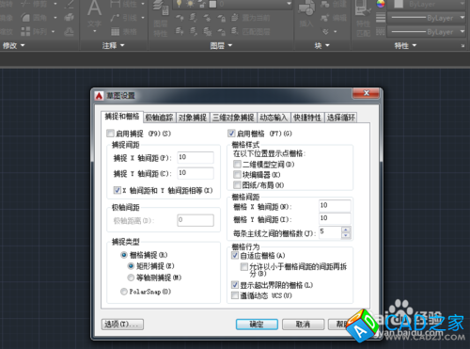Select 等轴测捕捉 (M) radio button
470x349 pixels.
point(131,278)
